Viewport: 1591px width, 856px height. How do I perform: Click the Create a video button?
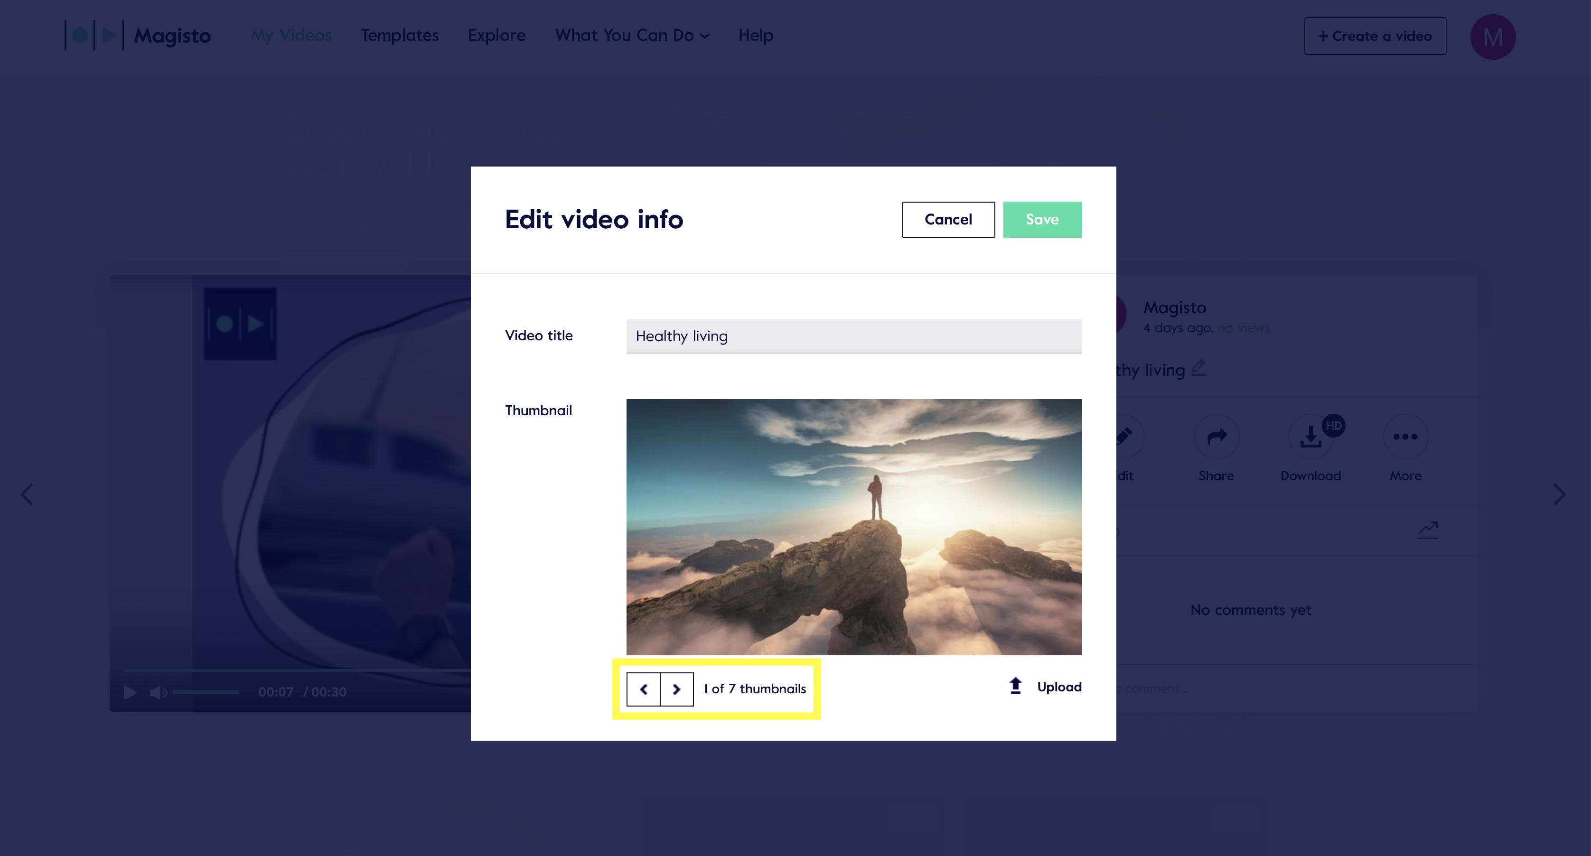pos(1375,36)
